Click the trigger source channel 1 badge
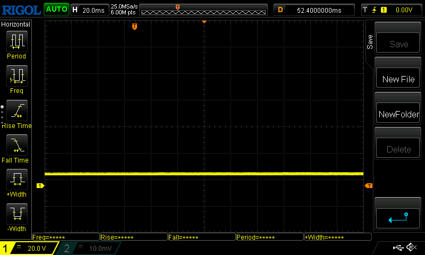This screenshot has width=425, height=255. [x=384, y=10]
